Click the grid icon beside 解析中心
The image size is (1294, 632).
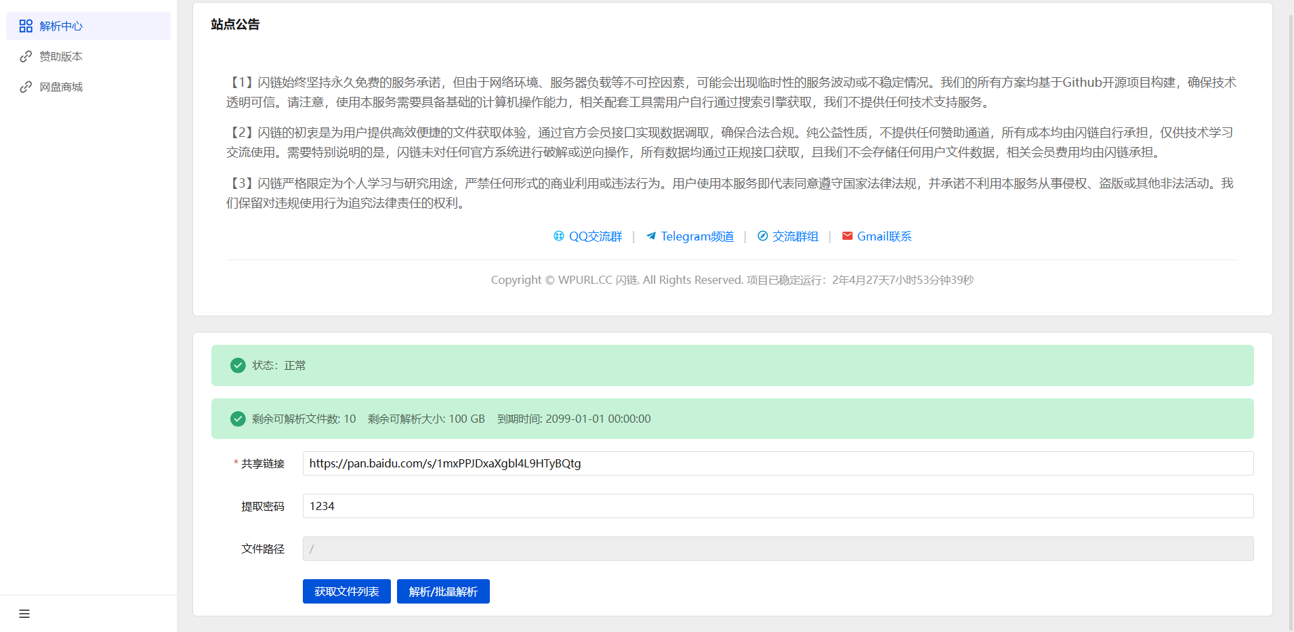[26, 26]
